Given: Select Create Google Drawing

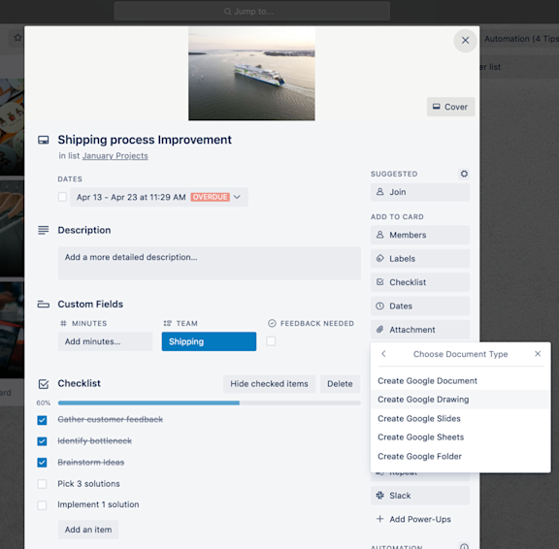Looking at the screenshot, I should pyautogui.click(x=461, y=400).
